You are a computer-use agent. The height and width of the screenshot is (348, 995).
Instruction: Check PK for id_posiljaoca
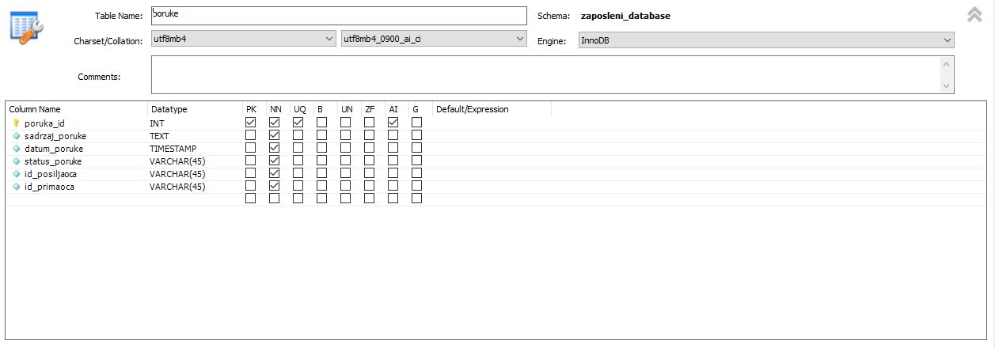click(251, 173)
